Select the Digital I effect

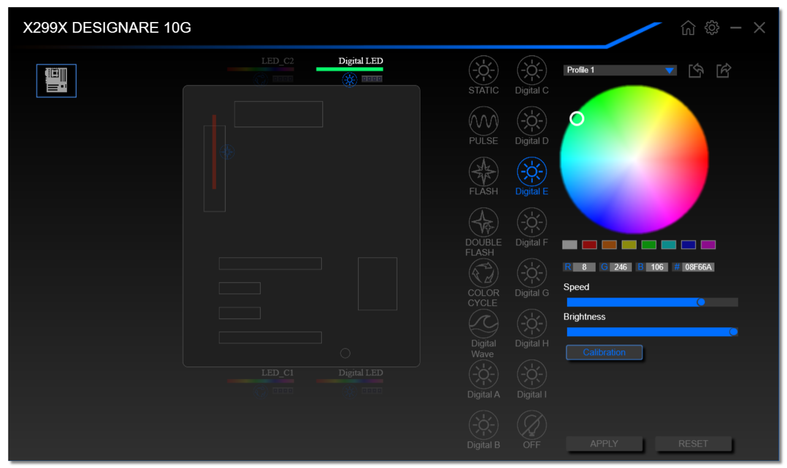click(532, 380)
